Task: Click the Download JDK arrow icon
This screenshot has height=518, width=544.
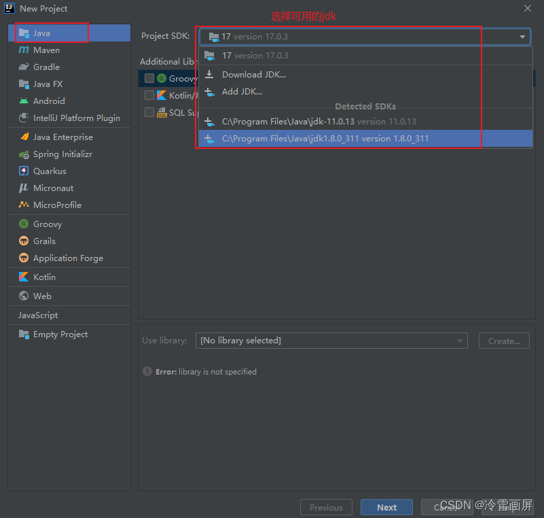Action: pos(209,74)
